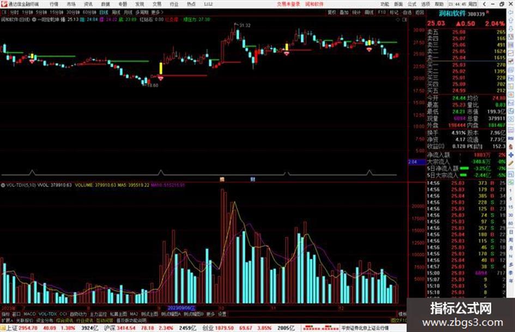Open the F10 company info button
This screenshot has height=332, width=515.
381,12
